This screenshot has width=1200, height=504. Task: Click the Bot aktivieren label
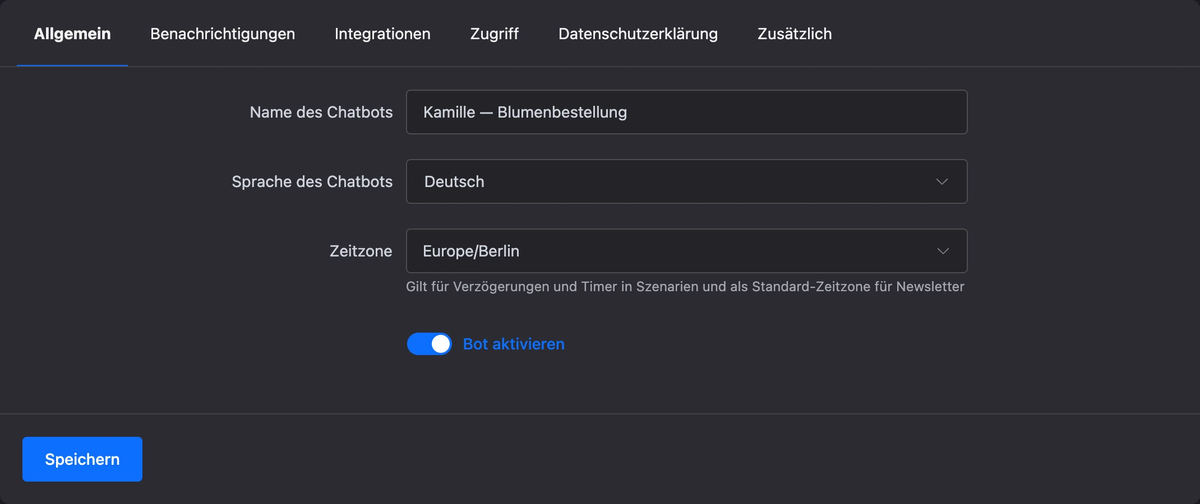pyautogui.click(x=514, y=344)
